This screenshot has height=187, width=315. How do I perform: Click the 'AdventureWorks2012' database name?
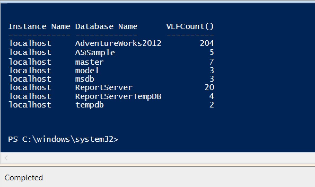(x=118, y=43)
